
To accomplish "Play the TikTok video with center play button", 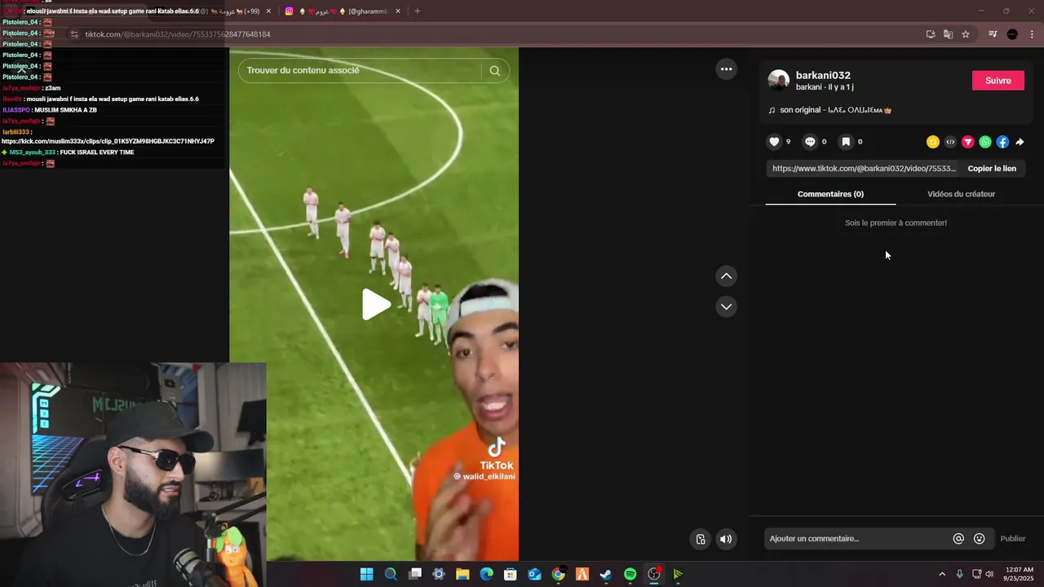I will (376, 304).
